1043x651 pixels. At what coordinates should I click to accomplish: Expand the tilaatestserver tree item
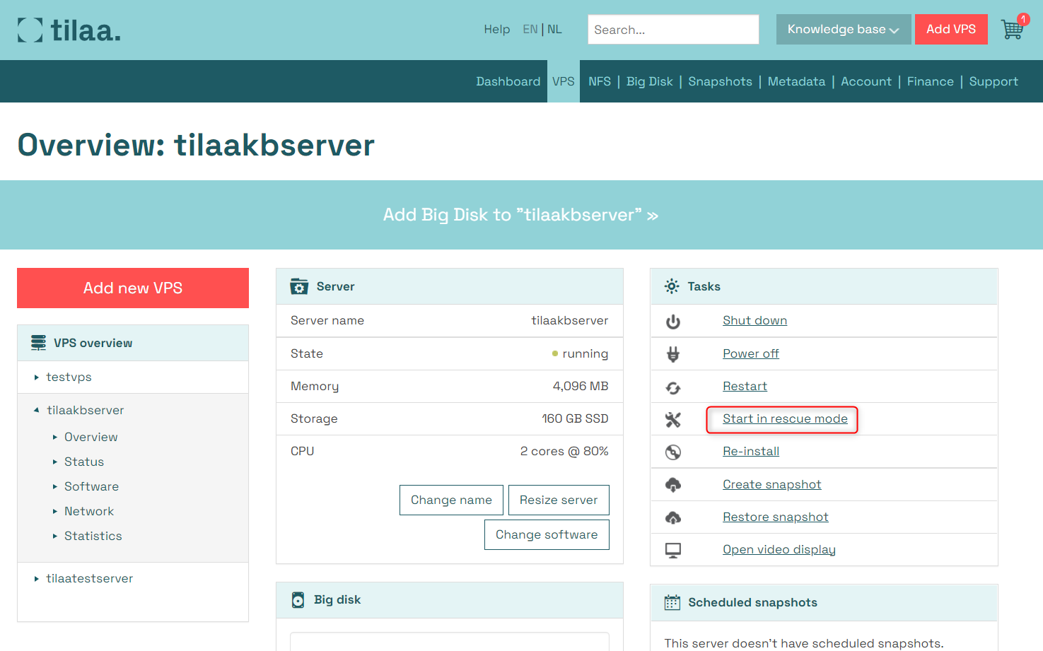37,579
